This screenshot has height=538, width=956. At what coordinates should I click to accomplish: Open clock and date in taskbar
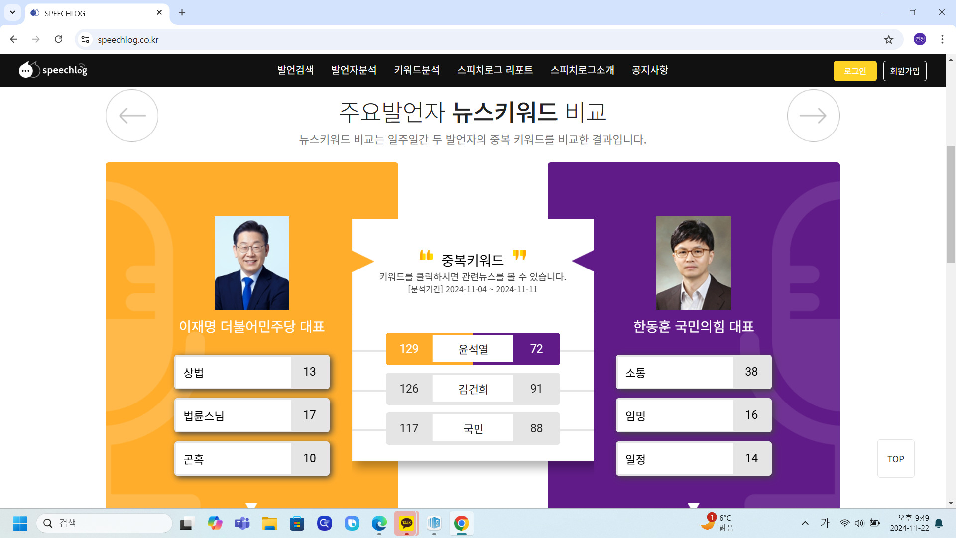(910, 523)
